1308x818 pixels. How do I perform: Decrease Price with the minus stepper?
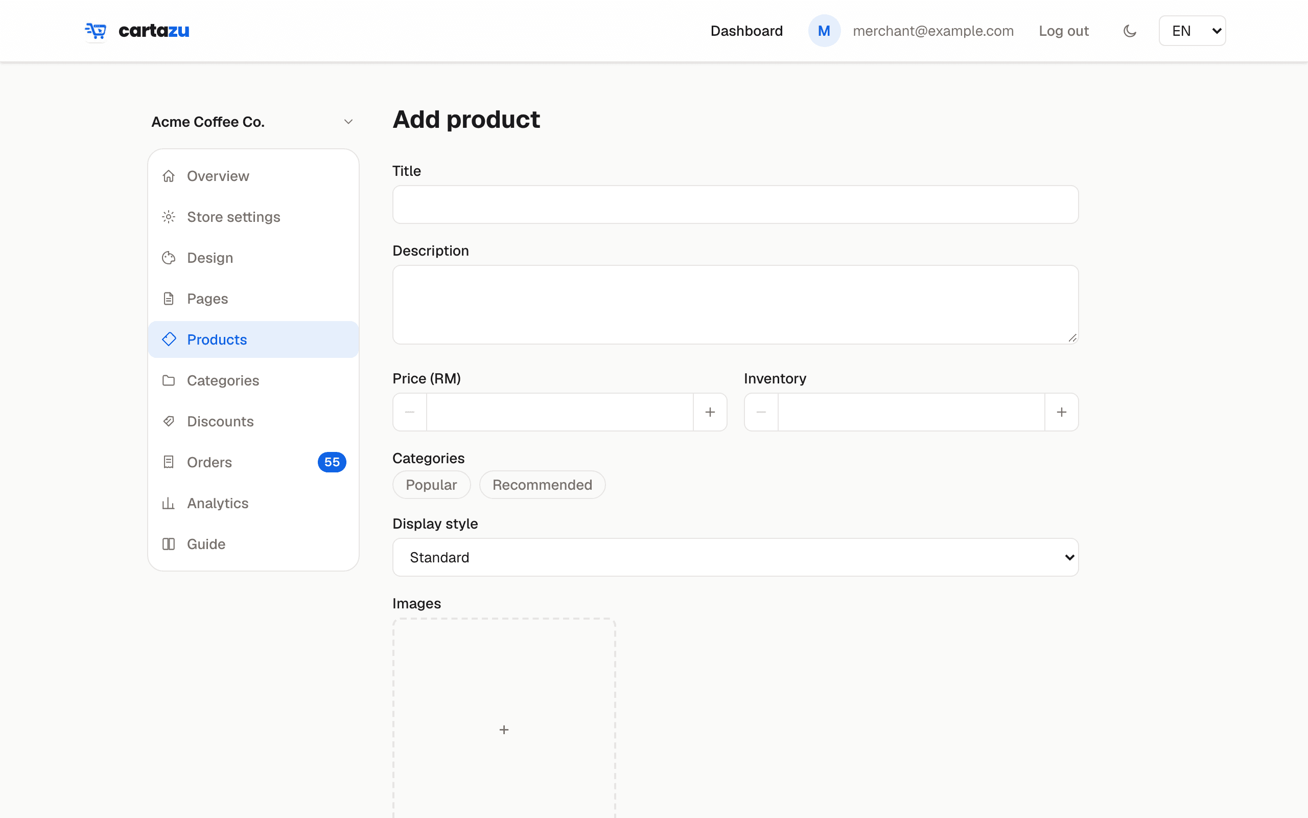coord(410,412)
